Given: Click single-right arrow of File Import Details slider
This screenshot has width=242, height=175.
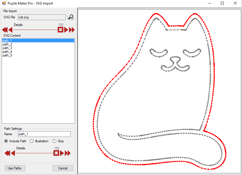Looking at the screenshot, I should click(x=66, y=30).
